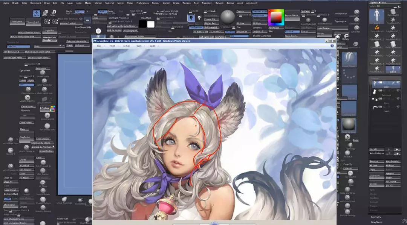The image size is (407, 225).
Task: Open the stroke dots thumbnail
Action: coord(349,76)
